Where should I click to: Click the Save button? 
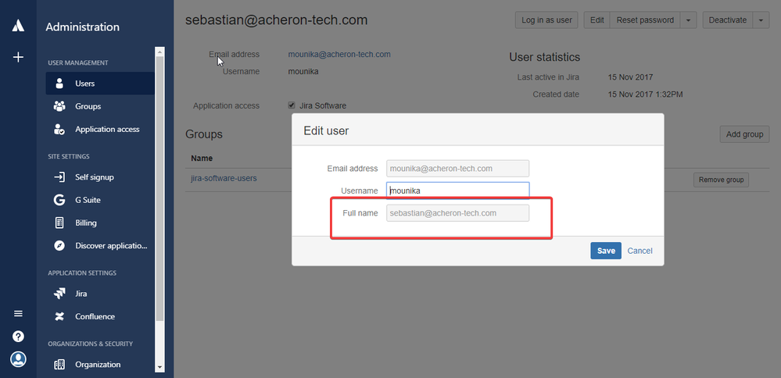pos(606,251)
